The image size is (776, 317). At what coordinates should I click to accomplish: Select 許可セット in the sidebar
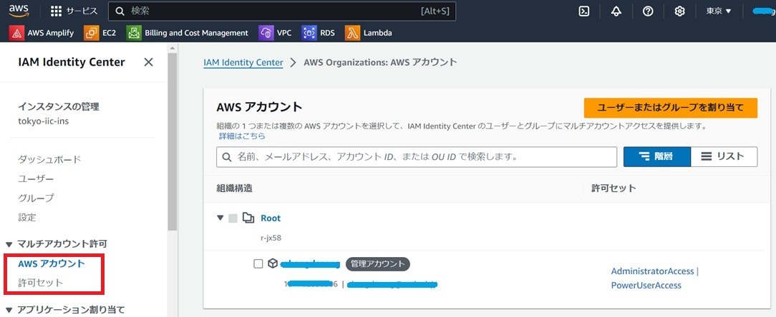pos(41,283)
